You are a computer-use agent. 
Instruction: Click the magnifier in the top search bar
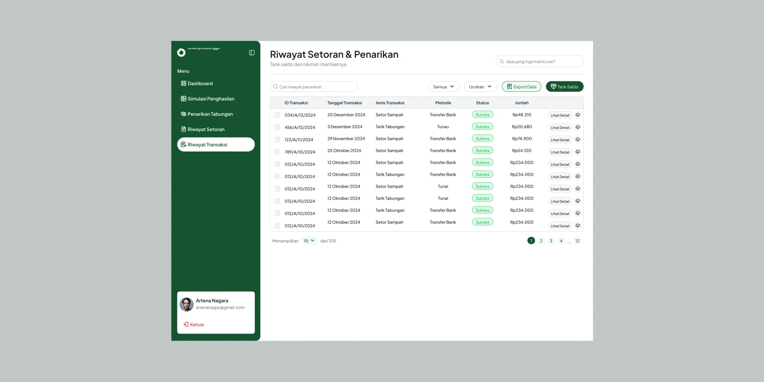click(x=502, y=62)
